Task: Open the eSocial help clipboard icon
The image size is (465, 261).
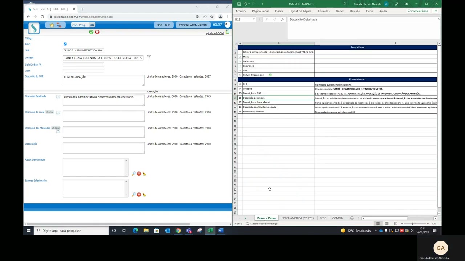Action: (x=227, y=32)
